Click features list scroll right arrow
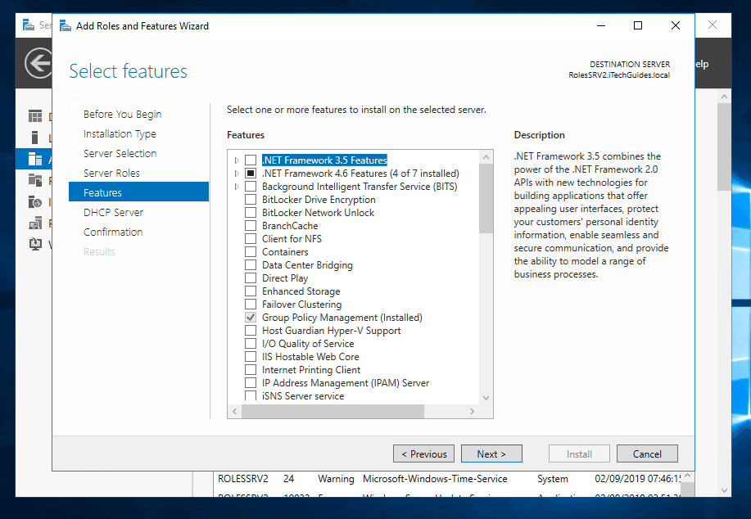 pos(473,411)
